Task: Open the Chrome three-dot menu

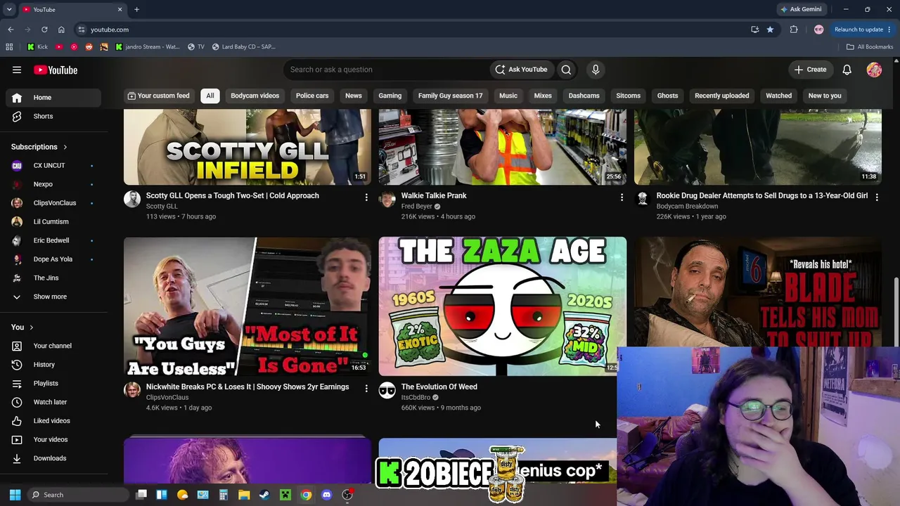Action: coord(889,30)
